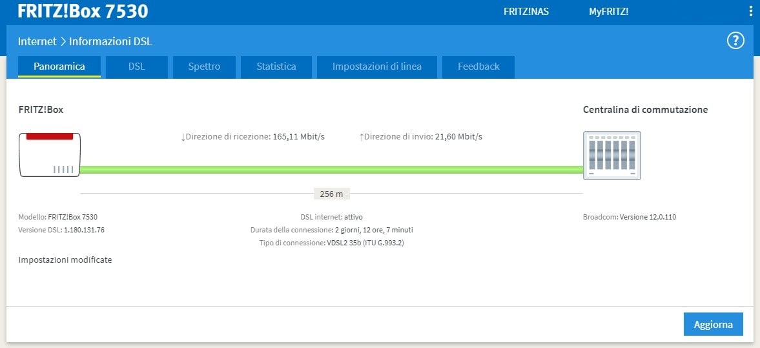
Task: Click Impostazioni modificate text
Action: 65,260
